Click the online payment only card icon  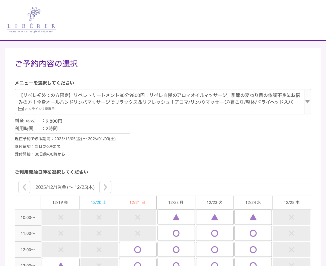tap(21, 109)
